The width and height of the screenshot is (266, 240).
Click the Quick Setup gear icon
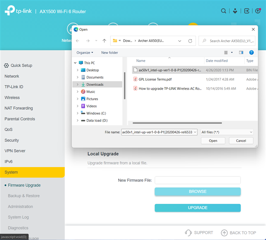(x=6, y=66)
